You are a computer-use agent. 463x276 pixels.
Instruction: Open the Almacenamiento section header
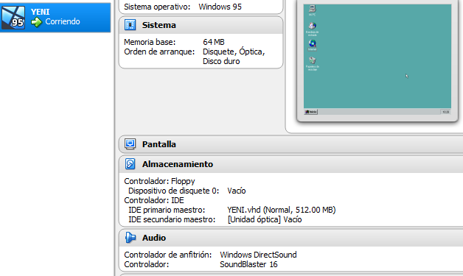291,164
